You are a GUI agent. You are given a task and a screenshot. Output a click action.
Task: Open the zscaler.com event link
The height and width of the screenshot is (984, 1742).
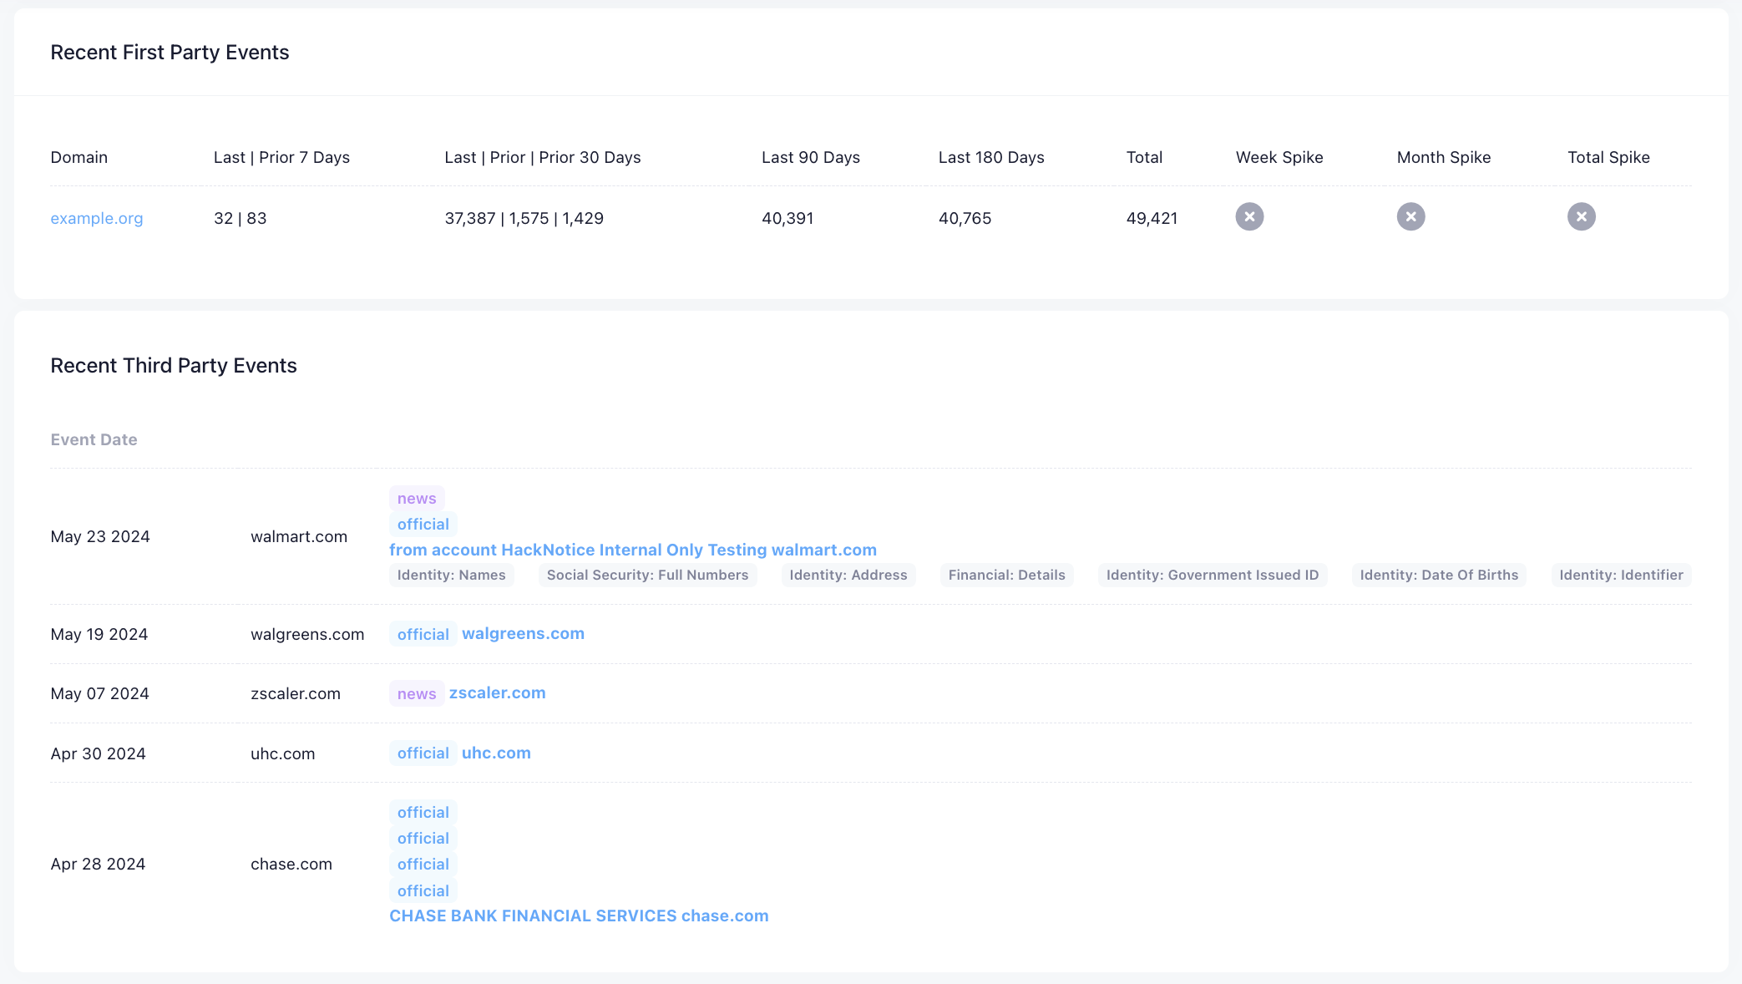coord(497,693)
